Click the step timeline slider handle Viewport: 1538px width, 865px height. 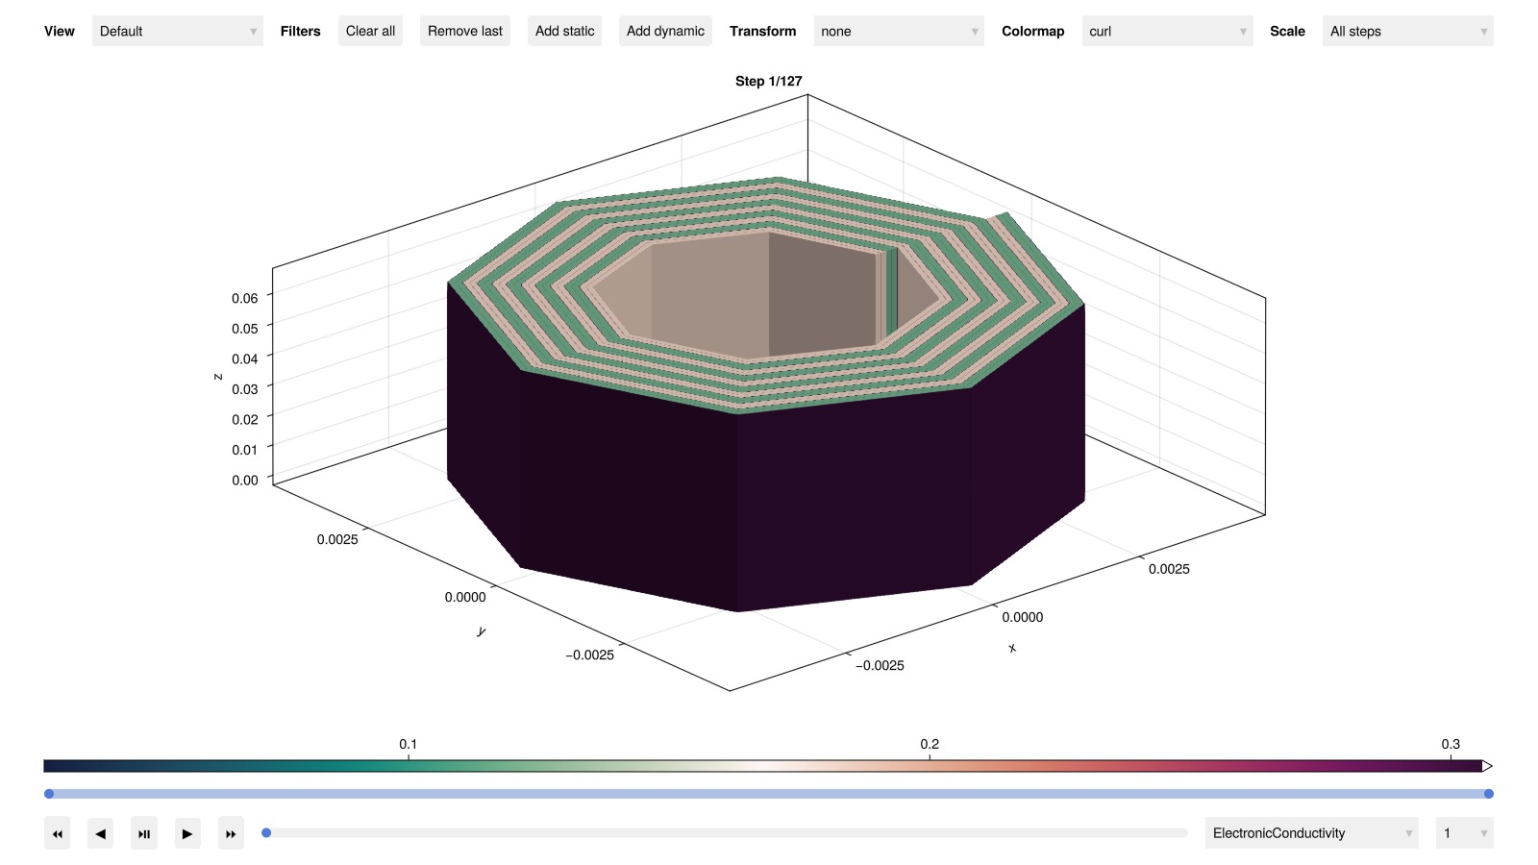[266, 833]
